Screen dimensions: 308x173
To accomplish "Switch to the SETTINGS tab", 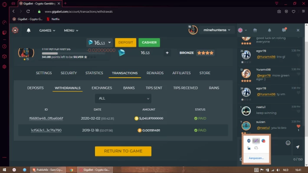I will pos(44,73).
